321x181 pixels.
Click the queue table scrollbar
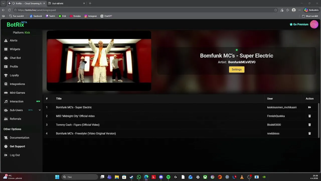[319, 120]
